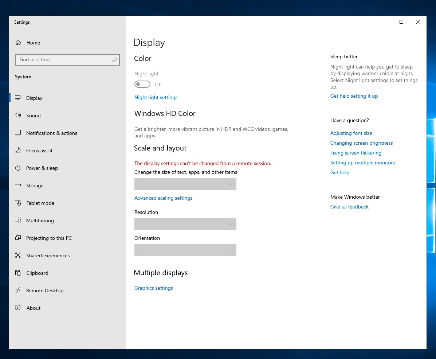Maximize the Settings window
This screenshot has width=436, height=359.
point(401,22)
